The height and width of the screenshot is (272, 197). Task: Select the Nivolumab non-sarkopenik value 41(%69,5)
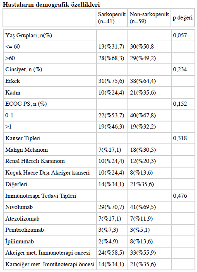[x=143, y=207]
